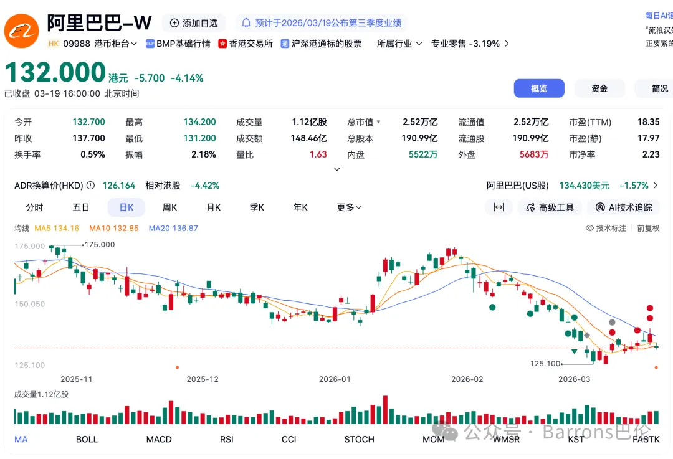673x459 pixels.
Task: Click the 成交量1.12亿股 volume label
Action: 41,394
